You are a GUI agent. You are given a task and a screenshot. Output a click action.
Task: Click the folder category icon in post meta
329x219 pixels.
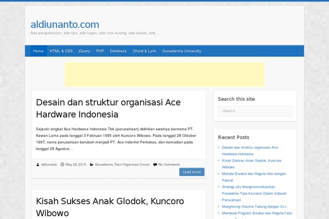(92, 164)
